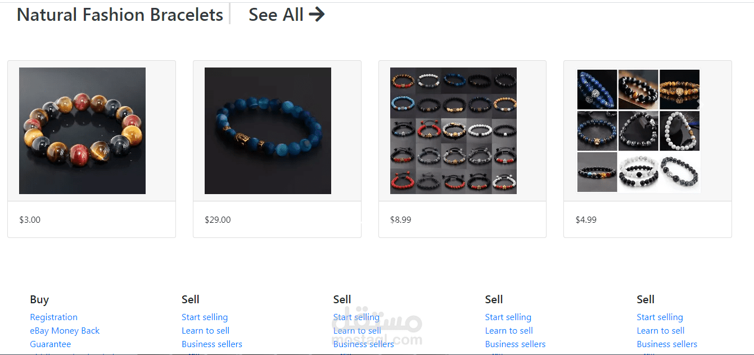Select the beaded bracelets grid image

(x=453, y=131)
